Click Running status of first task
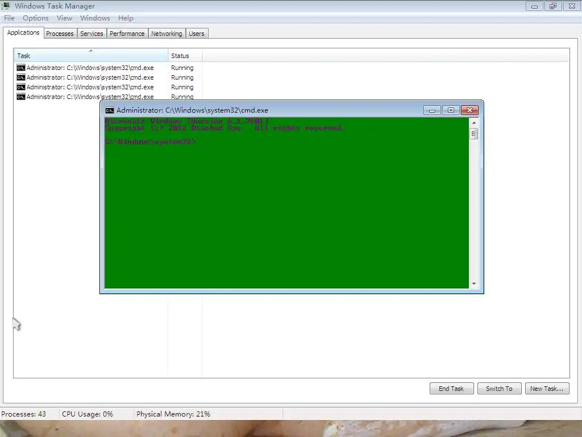Image resolution: width=582 pixels, height=437 pixels. [182, 68]
